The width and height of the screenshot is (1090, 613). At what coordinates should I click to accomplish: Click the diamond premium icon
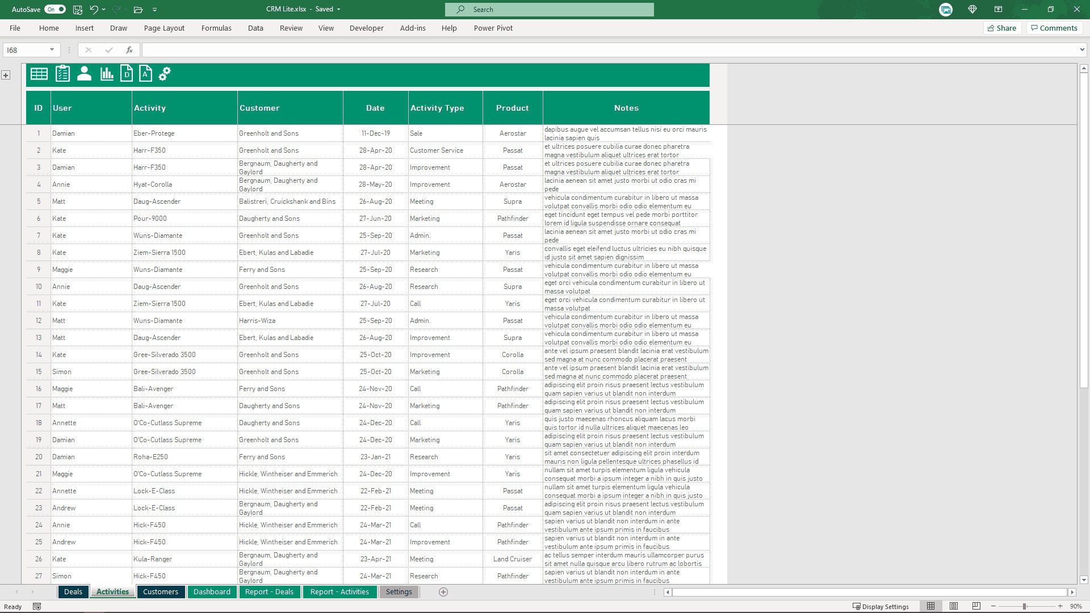click(x=972, y=9)
